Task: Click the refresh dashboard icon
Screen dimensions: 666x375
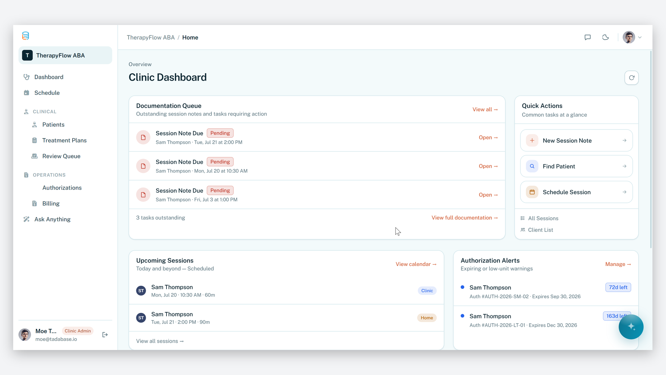Action: [x=631, y=78]
